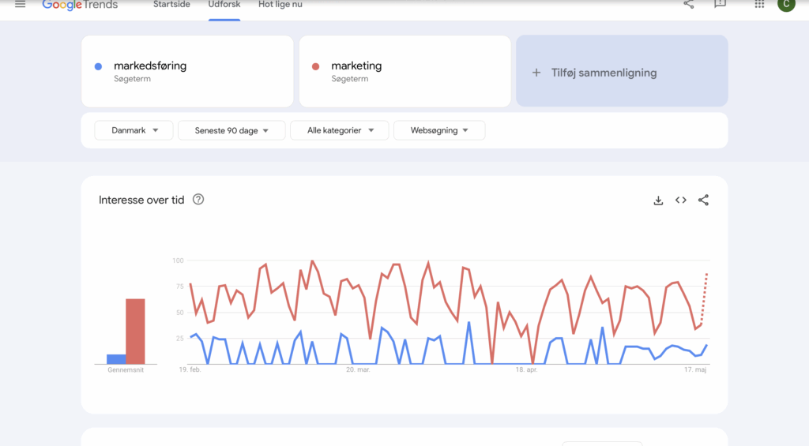Click Tilføj sammenligning button

(622, 72)
